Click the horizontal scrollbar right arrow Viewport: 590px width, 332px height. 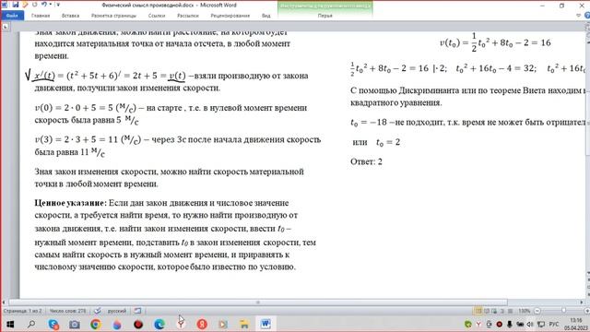coord(582,302)
